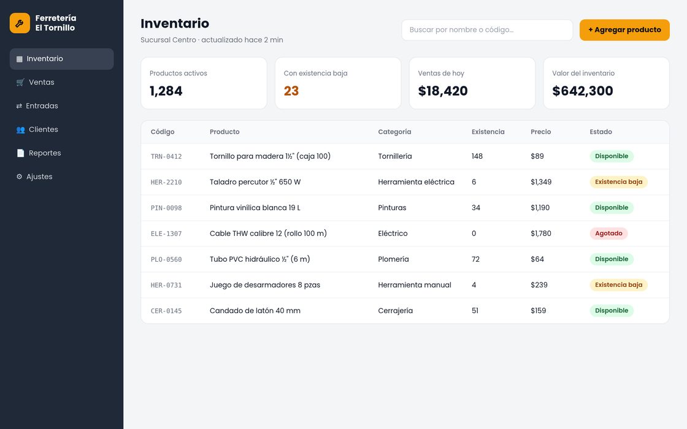
Task: Open Ajustes settings page
Action: point(62,177)
